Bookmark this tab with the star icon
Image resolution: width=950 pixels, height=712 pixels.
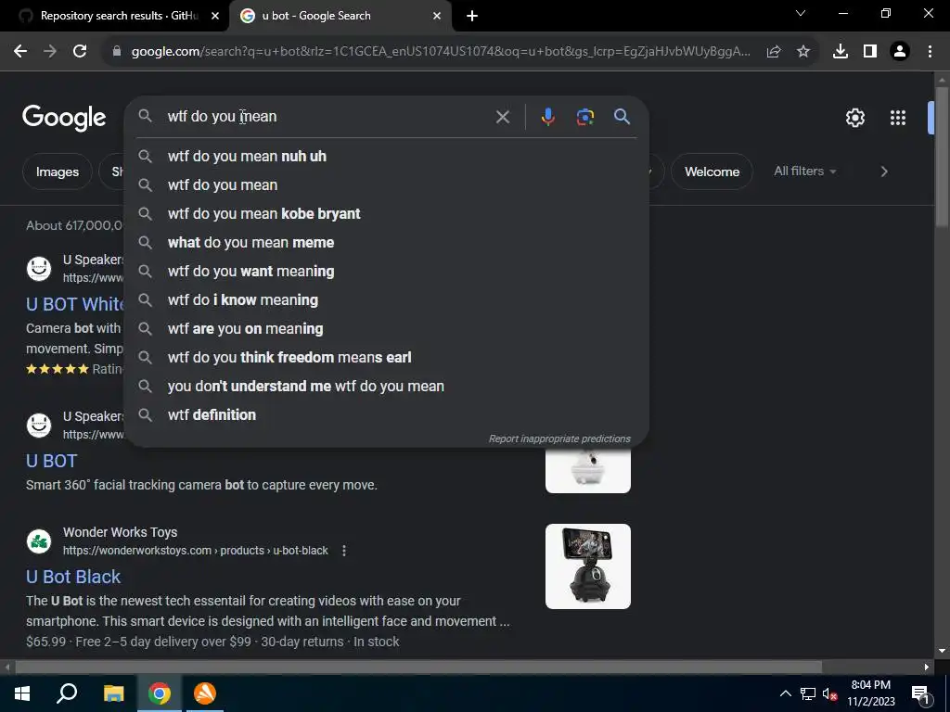pyautogui.click(x=802, y=52)
